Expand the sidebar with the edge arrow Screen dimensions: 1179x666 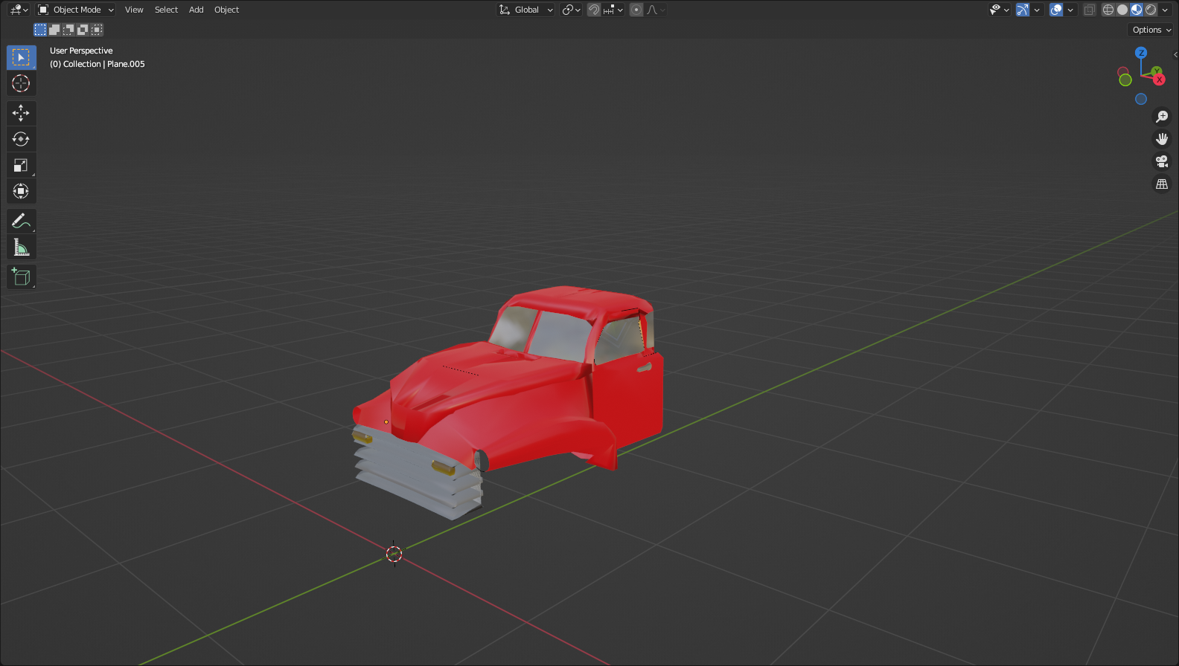coord(1175,54)
